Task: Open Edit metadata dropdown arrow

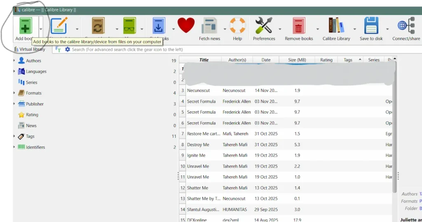Action: (77, 29)
